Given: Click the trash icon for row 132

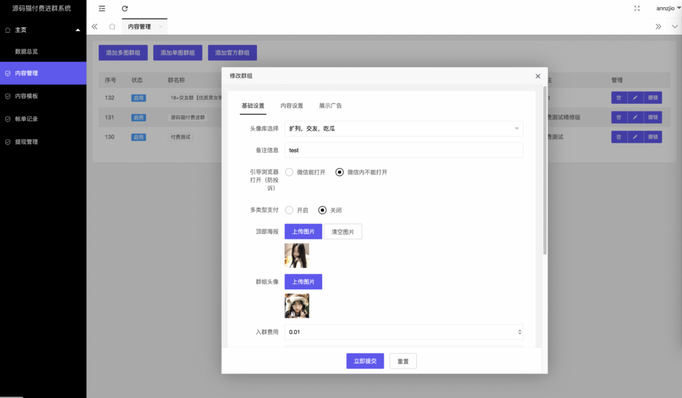Looking at the screenshot, I should pos(619,97).
